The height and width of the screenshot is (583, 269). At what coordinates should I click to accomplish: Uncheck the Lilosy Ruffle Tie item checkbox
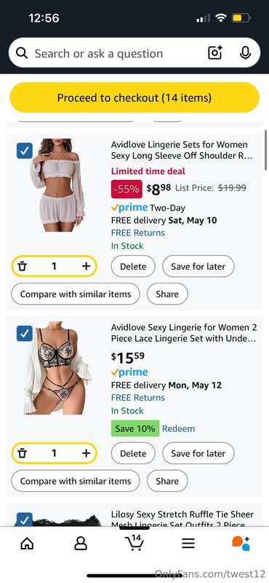pos(25,519)
